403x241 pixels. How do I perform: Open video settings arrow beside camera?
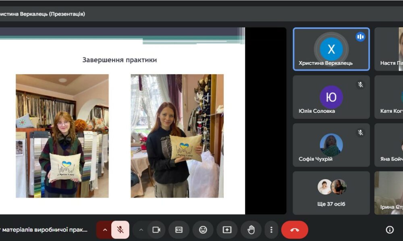[141, 230]
